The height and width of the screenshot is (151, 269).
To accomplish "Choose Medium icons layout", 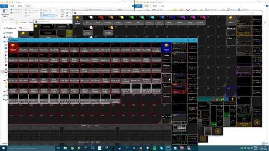I will point(32,13).
